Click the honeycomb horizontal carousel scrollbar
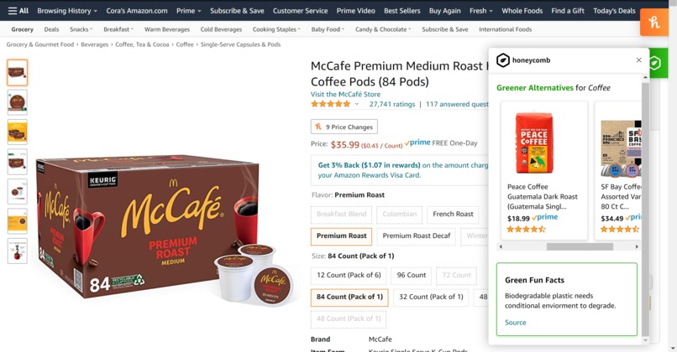The height and width of the screenshot is (352, 677). [x=580, y=246]
